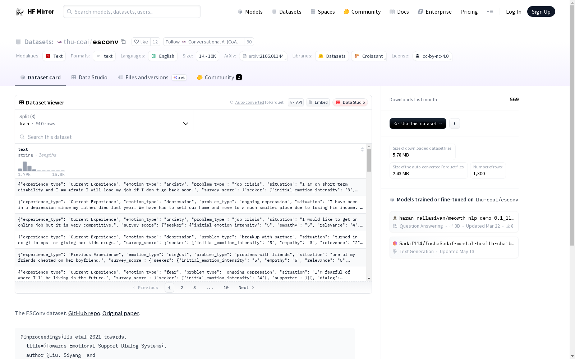
Task: Copy the dataset name to the clipboard
Action: pyautogui.click(x=123, y=42)
